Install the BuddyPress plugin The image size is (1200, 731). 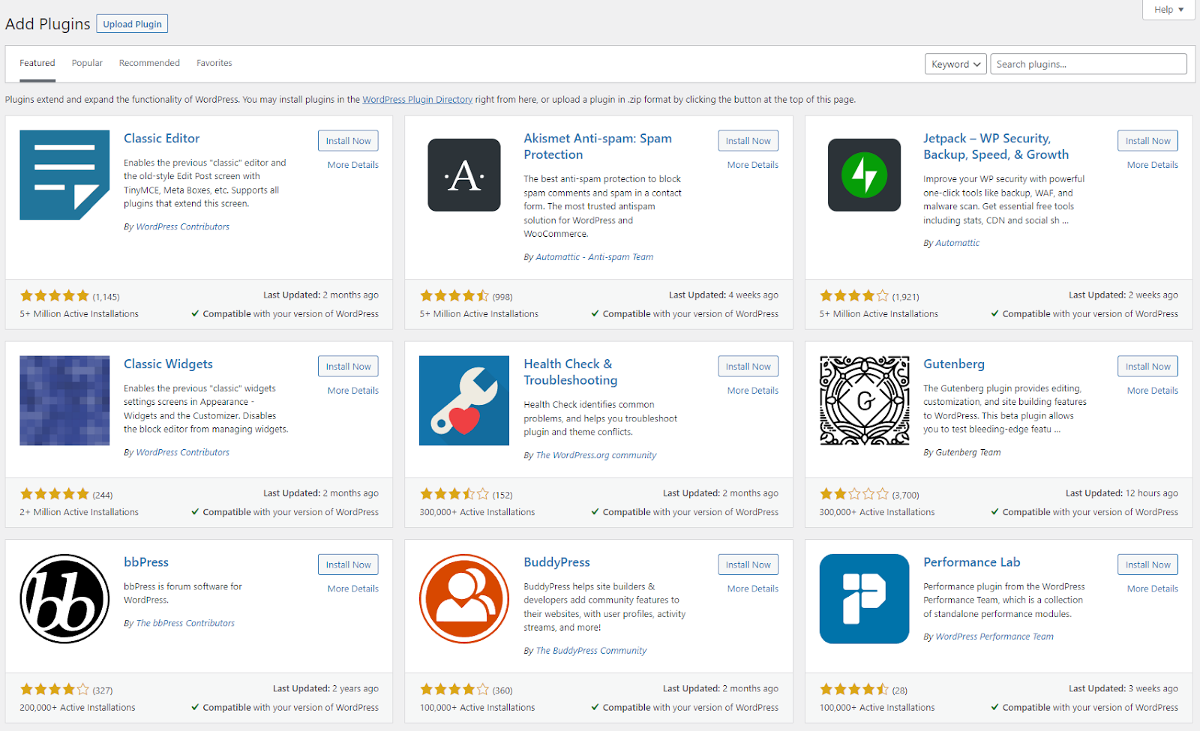point(748,565)
